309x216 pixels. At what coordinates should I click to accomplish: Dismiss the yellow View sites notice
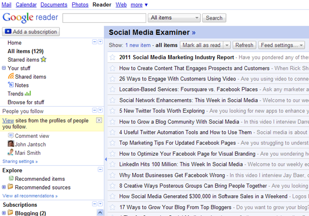[99, 120]
